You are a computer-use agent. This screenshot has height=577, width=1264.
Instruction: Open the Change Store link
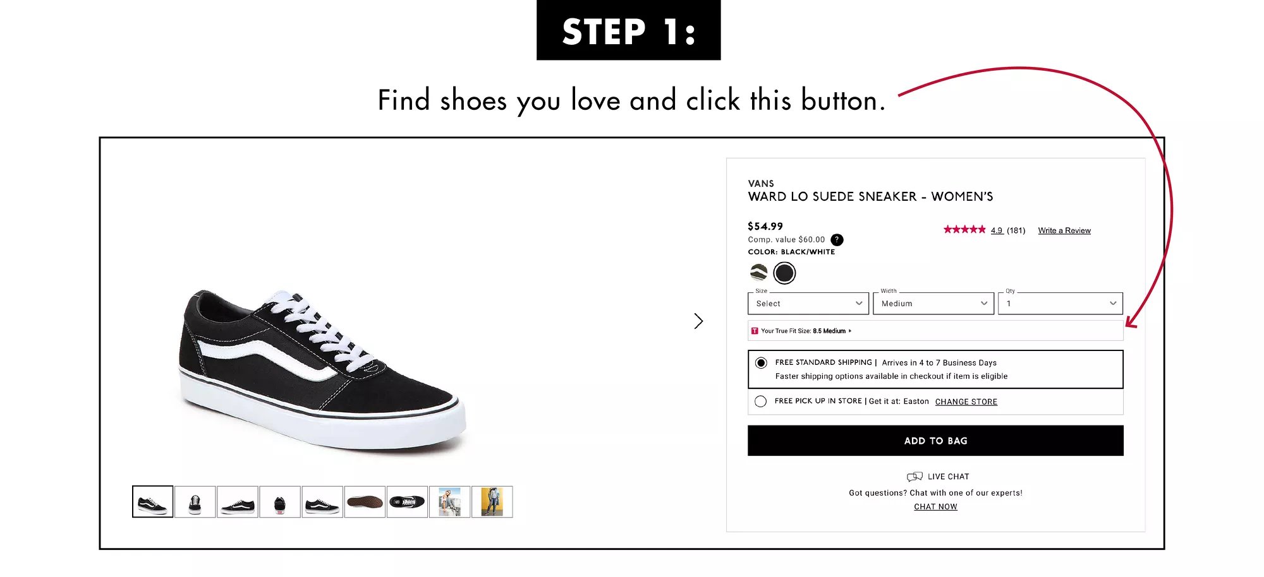click(x=966, y=402)
